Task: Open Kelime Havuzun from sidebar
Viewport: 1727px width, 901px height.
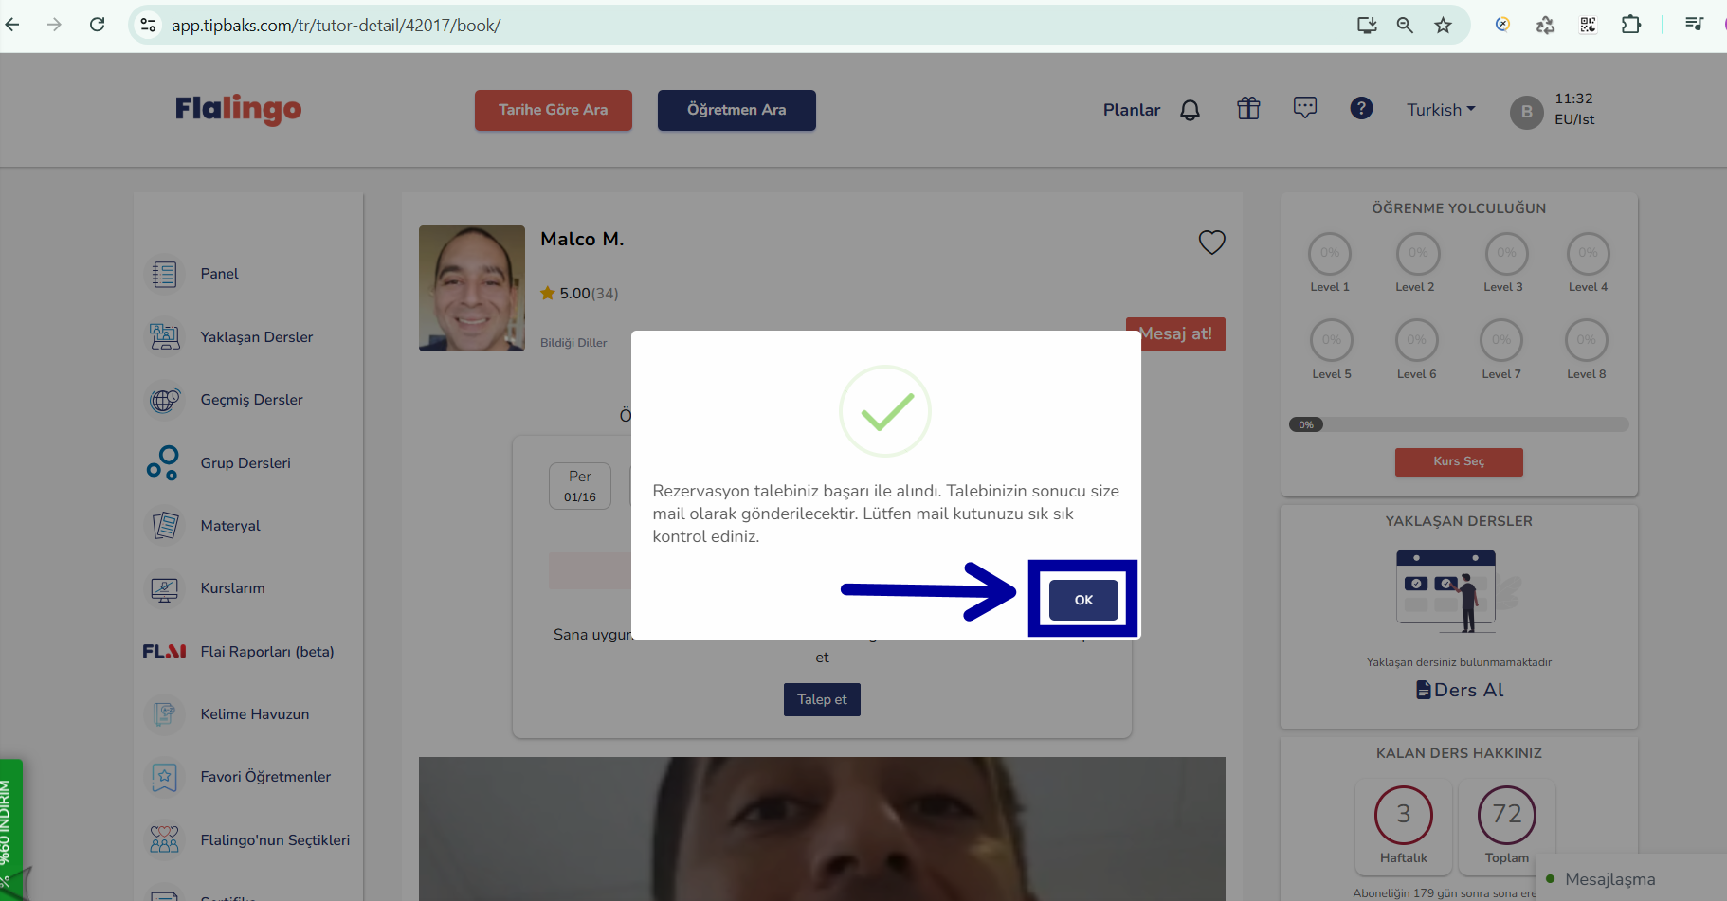Action: (x=254, y=714)
